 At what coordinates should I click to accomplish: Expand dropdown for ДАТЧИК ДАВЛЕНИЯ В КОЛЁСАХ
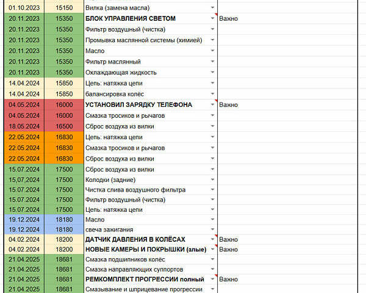[x=213, y=240]
